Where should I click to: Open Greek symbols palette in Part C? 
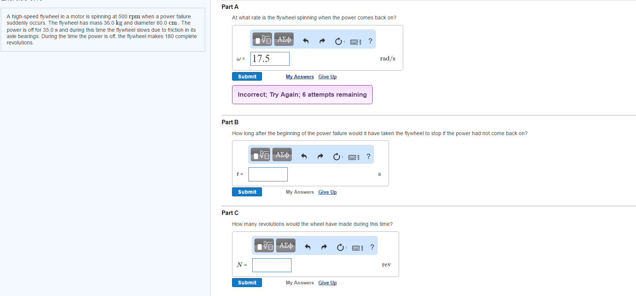click(x=286, y=246)
